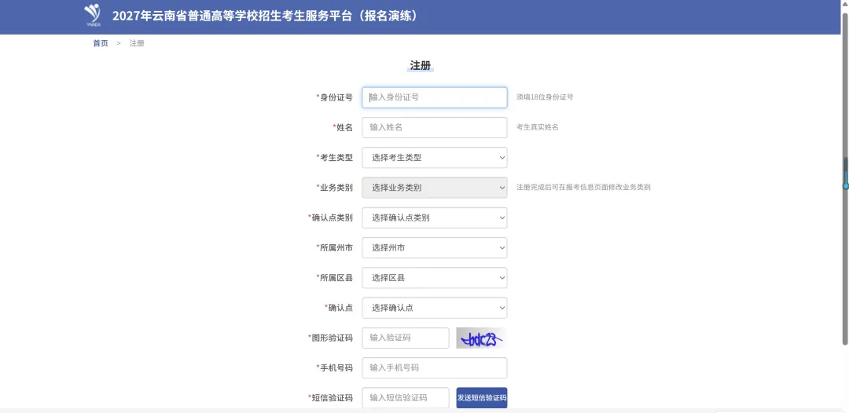The width and height of the screenshot is (849, 413).
Task: Expand the 确认点 dropdown
Action: [x=434, y=308]
